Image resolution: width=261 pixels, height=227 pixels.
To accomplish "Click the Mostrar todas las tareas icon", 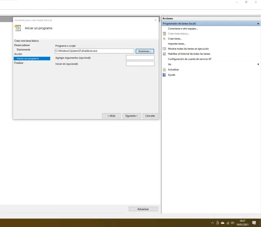I will point(164,49).
